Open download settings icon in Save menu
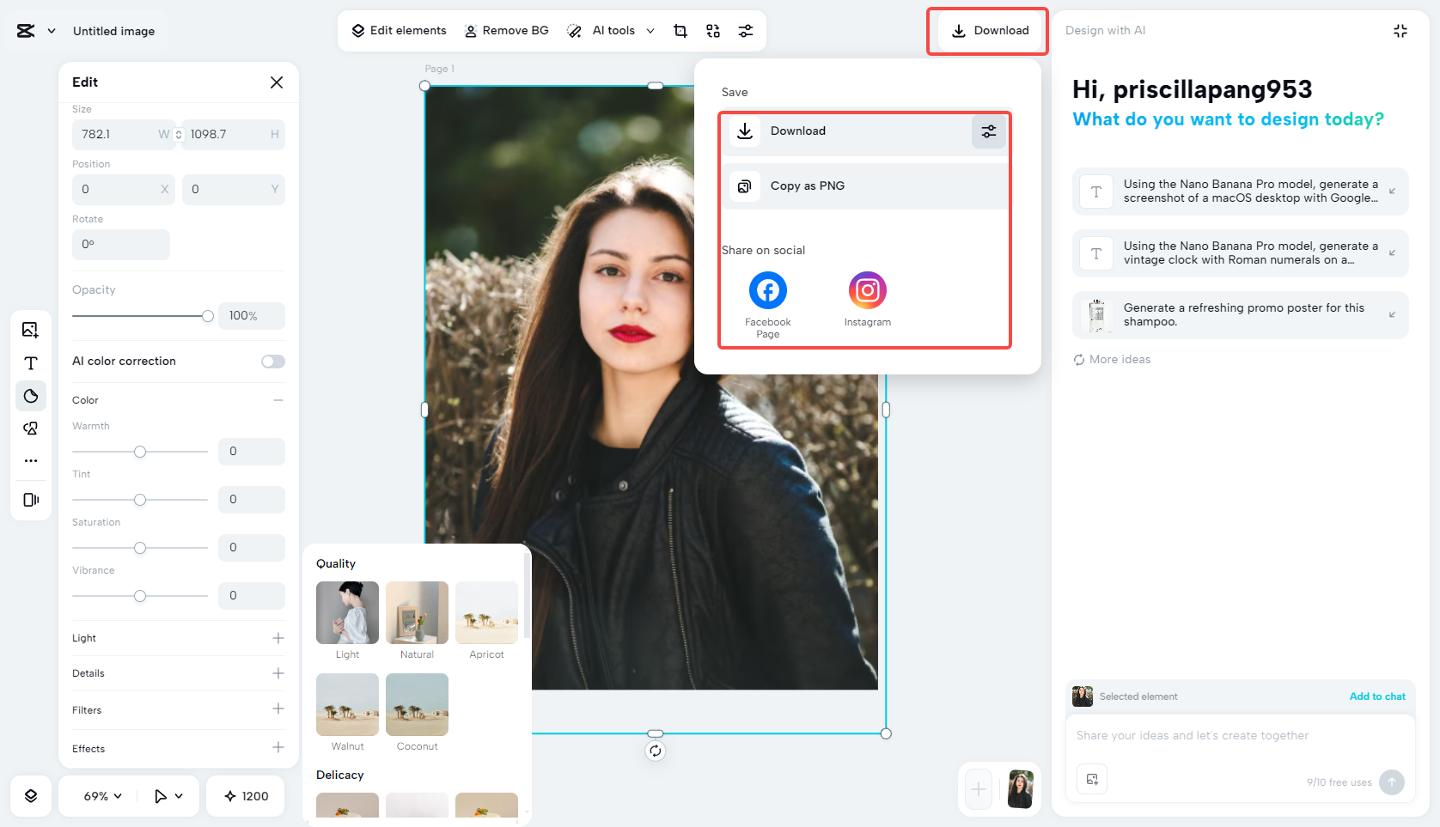Viewport: 1440px width, 827px height. tap(989, 131)
